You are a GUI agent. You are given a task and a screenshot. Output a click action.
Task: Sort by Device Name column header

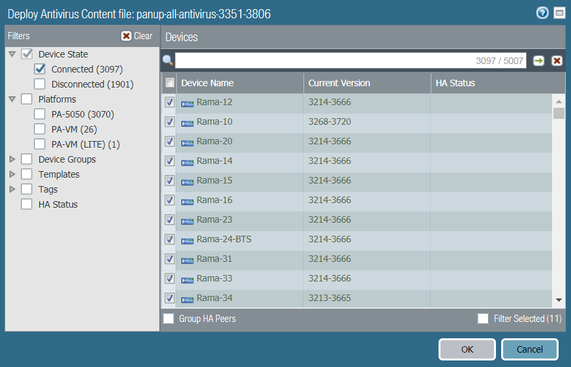click(x=208, y=83)
